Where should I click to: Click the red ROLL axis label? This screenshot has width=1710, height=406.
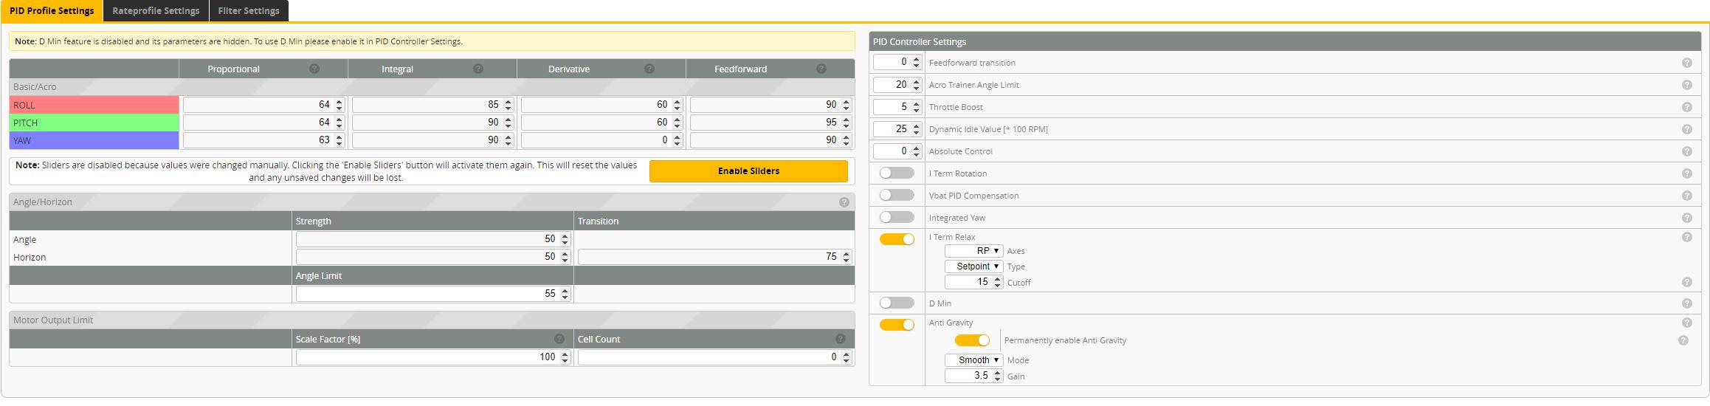tap(94, 105)
